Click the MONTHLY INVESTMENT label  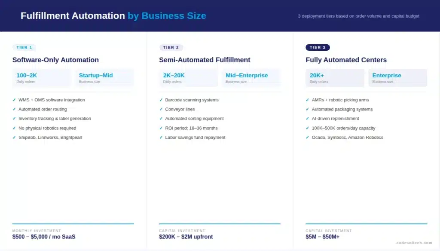[37, 231]
